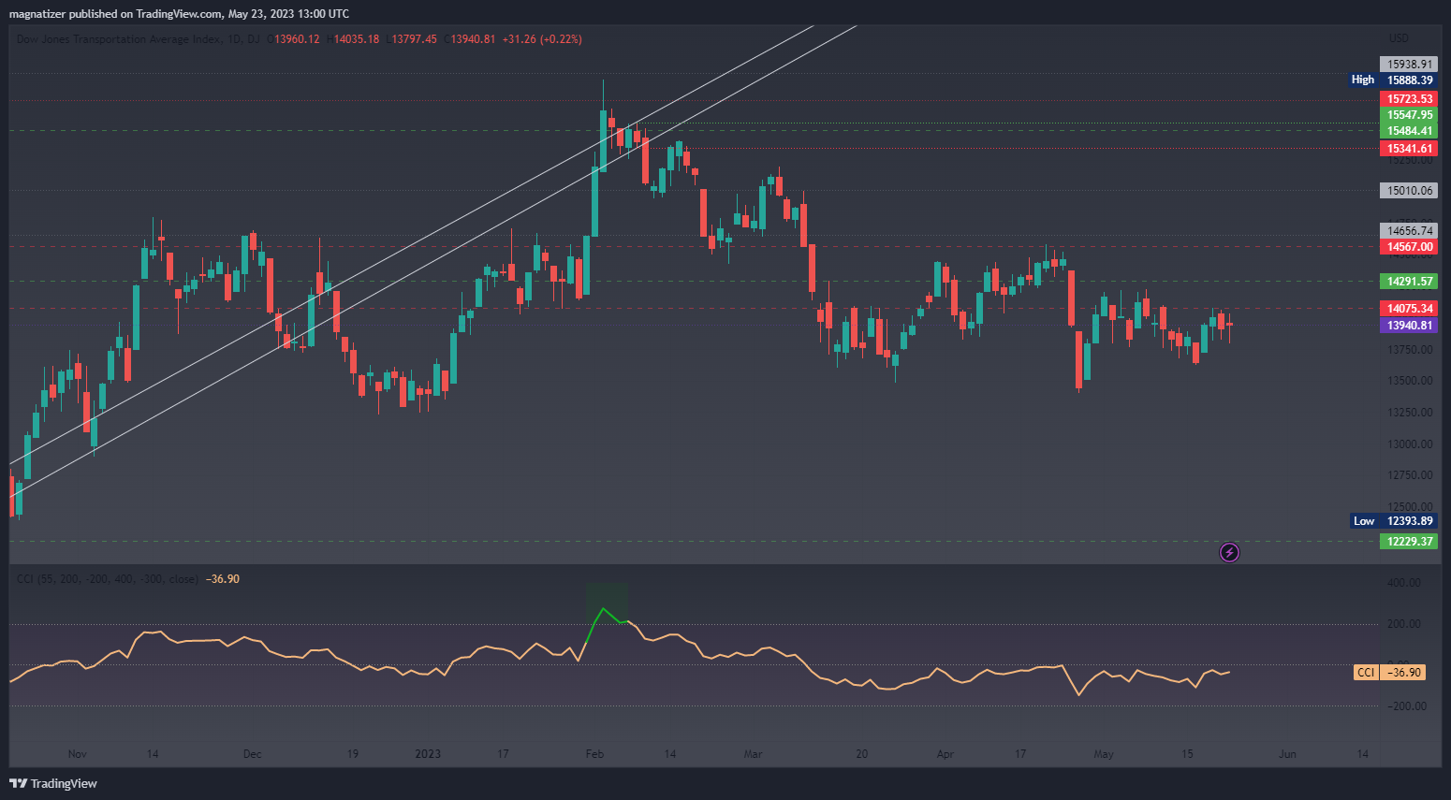The image size is (1451, 800).
Task: Open the USD currency selector
Action: tap(1399, 38)
